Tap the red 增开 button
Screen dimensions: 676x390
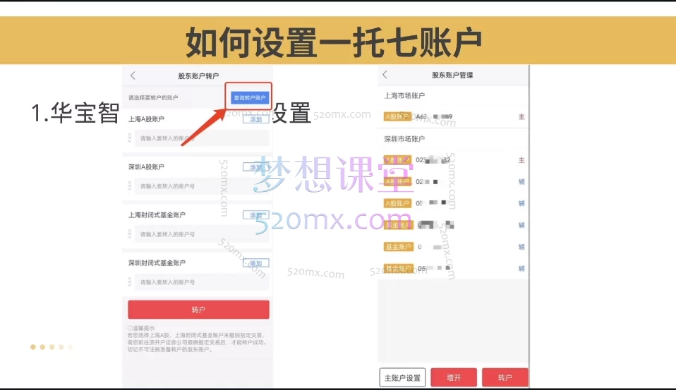pos(454,377)
